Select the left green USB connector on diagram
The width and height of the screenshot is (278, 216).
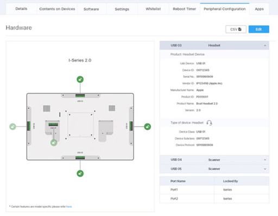click(29, 126)
